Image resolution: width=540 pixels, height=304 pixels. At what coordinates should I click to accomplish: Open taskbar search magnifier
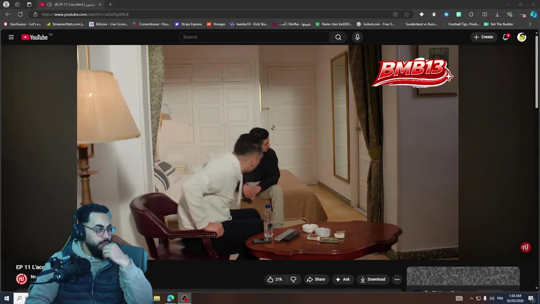[19, 299]
